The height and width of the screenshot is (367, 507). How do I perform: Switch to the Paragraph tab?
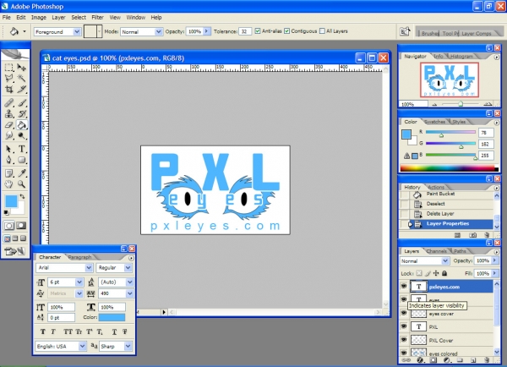point(80,257)
